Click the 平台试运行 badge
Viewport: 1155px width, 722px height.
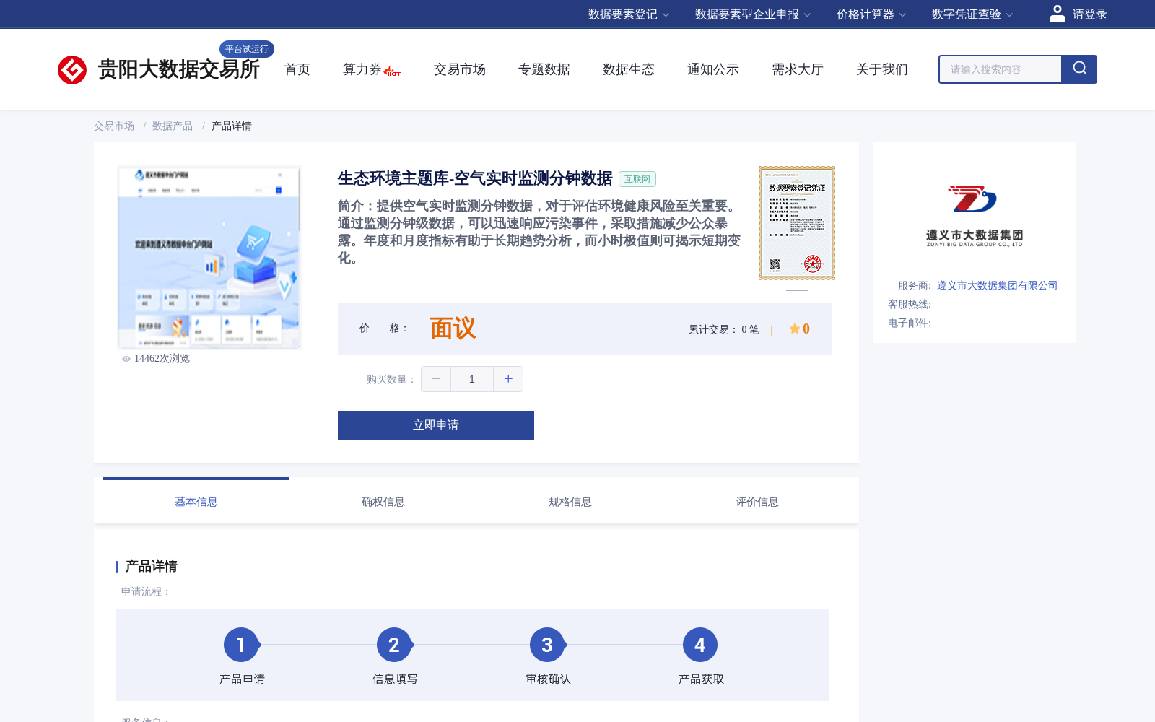point(247,49)
